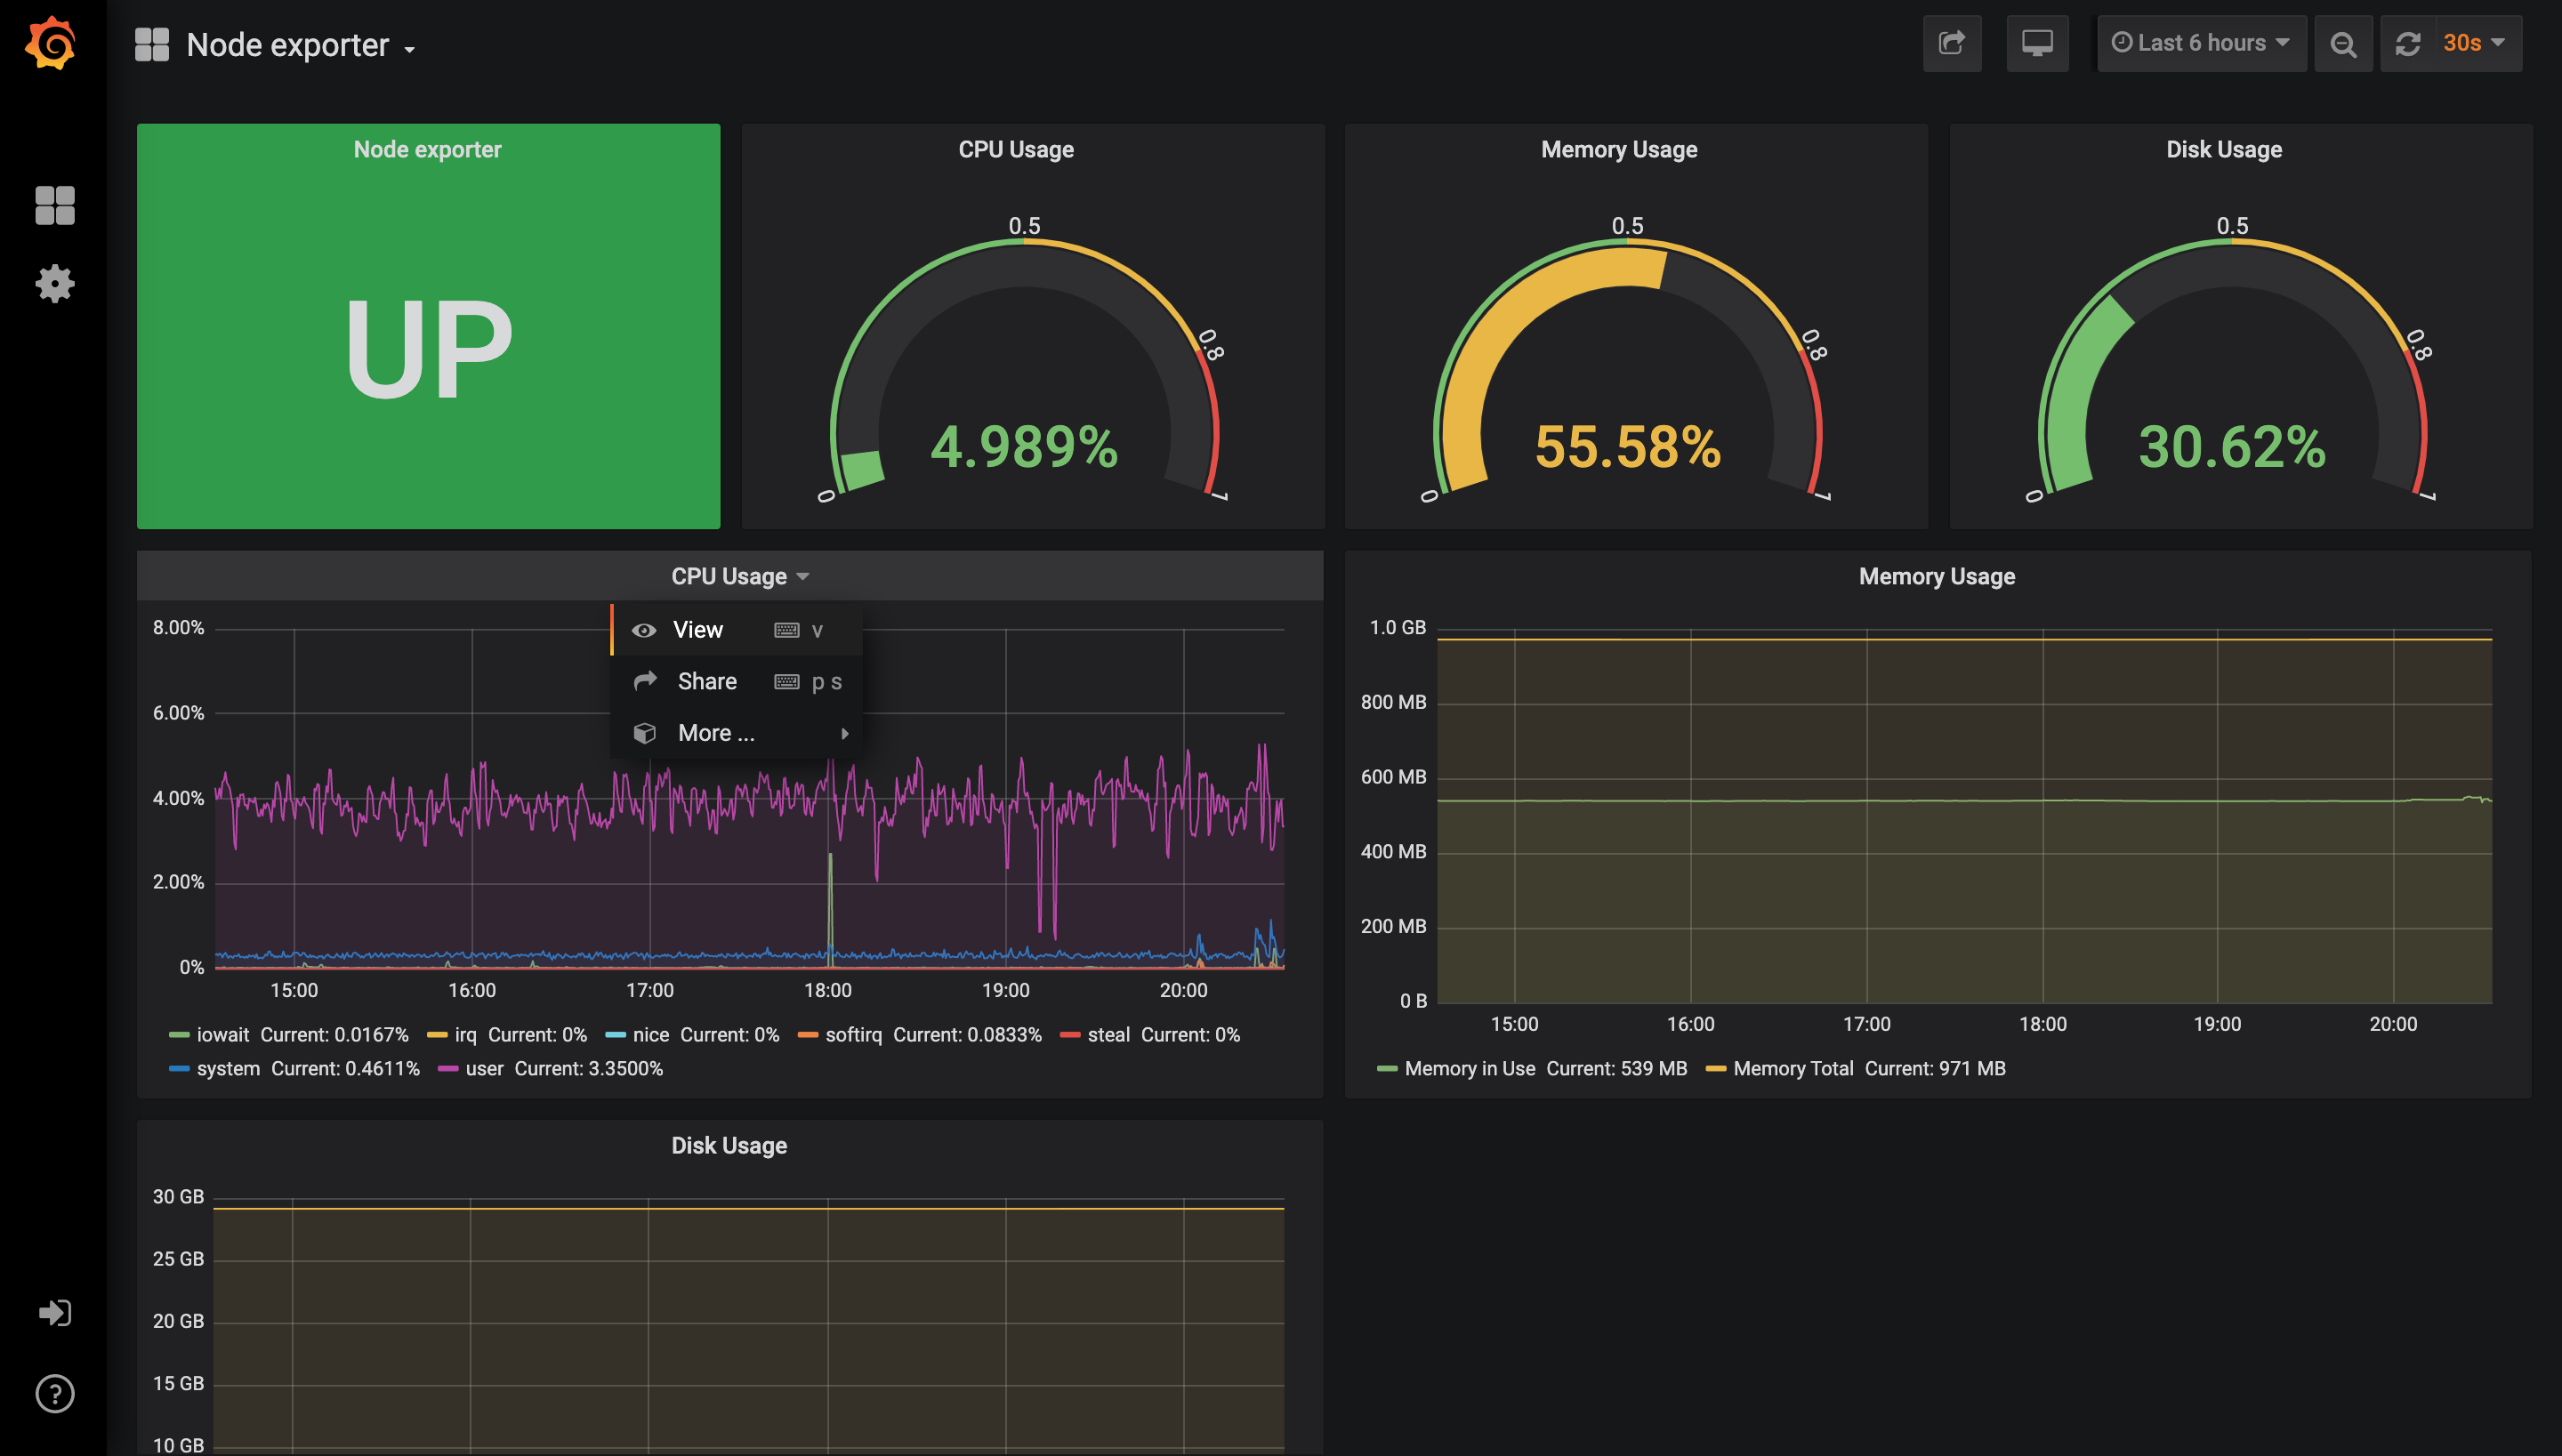The height and width of the screenshot is (1456, 2562).
Task: Click the irq yellow color swatch
Action: tap(437, 1035)
